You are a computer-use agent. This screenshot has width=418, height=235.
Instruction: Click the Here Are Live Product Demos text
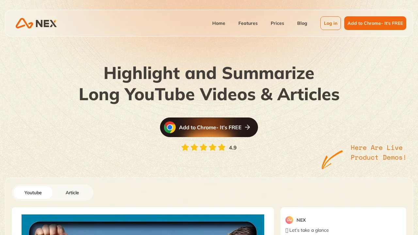(x=378, y=152)
